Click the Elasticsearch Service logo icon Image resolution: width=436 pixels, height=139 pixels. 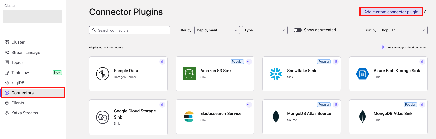pos(189,117)
